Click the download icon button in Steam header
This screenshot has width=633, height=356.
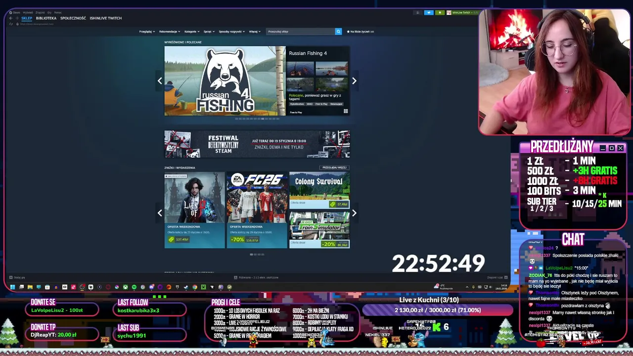pos(417,12)
